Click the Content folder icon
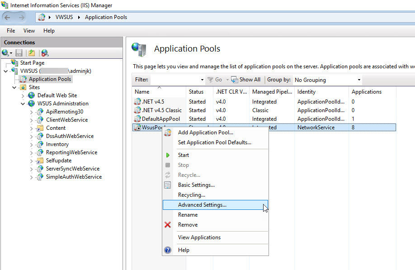 point(40,128)
